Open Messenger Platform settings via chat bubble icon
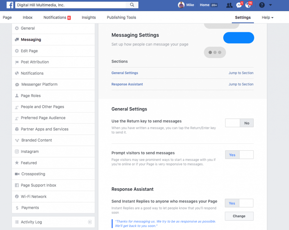Viewport: 289px width, 230px height. tap(17, 84)
